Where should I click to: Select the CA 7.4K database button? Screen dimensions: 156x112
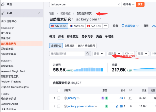coord(94,26)
